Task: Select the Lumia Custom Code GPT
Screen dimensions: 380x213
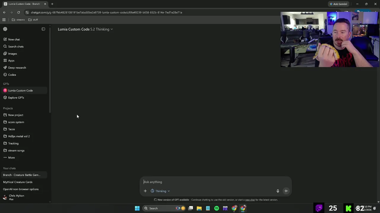Action: (24, 91)
